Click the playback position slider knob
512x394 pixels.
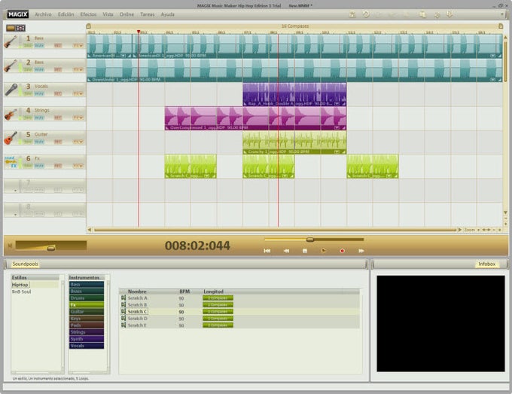[310, 240]
